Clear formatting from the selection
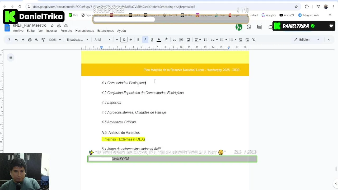 (x=254, y=40)
